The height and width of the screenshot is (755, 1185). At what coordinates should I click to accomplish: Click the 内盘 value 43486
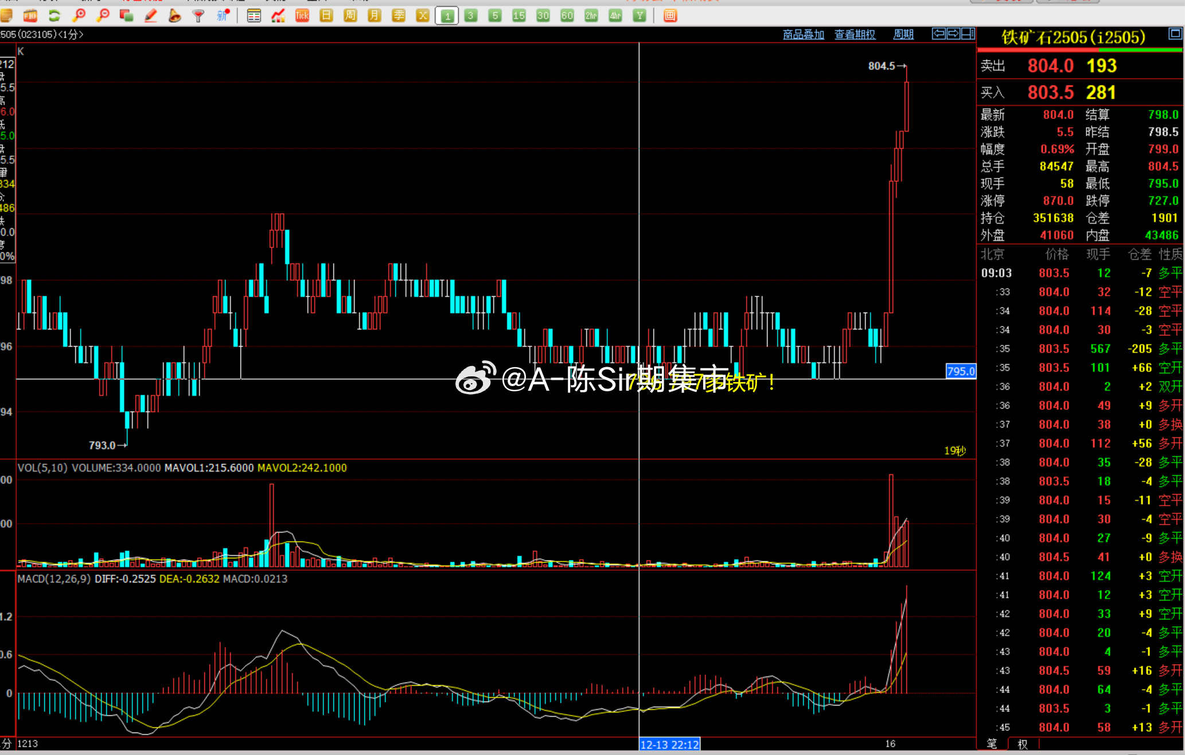(1161, 235)
